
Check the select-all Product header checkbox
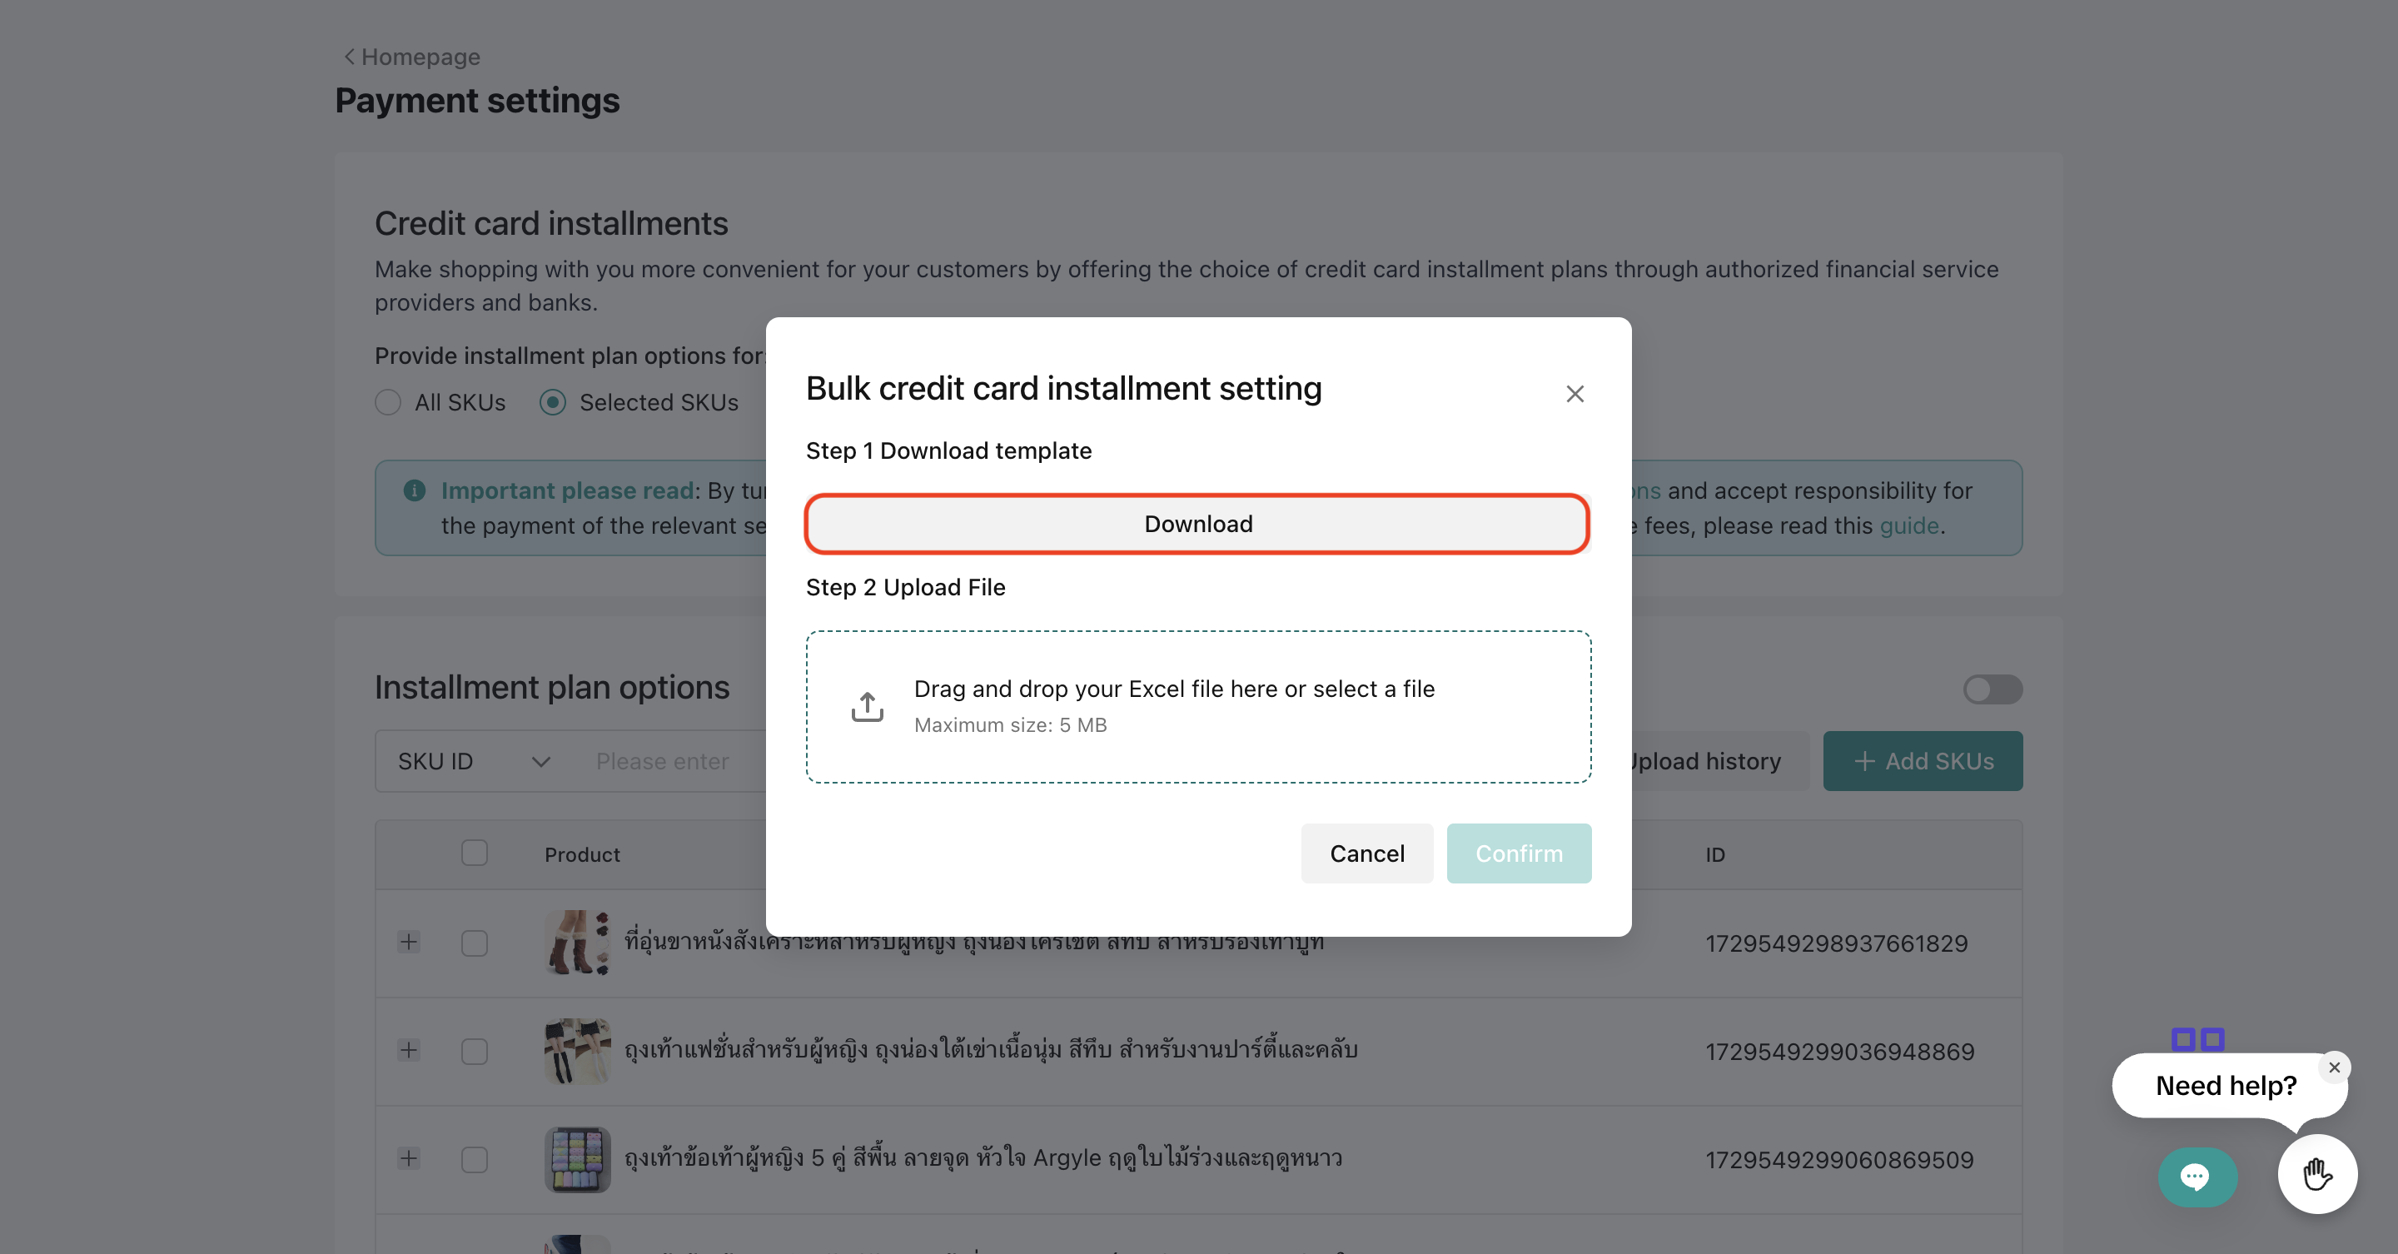tap(474, 853)
